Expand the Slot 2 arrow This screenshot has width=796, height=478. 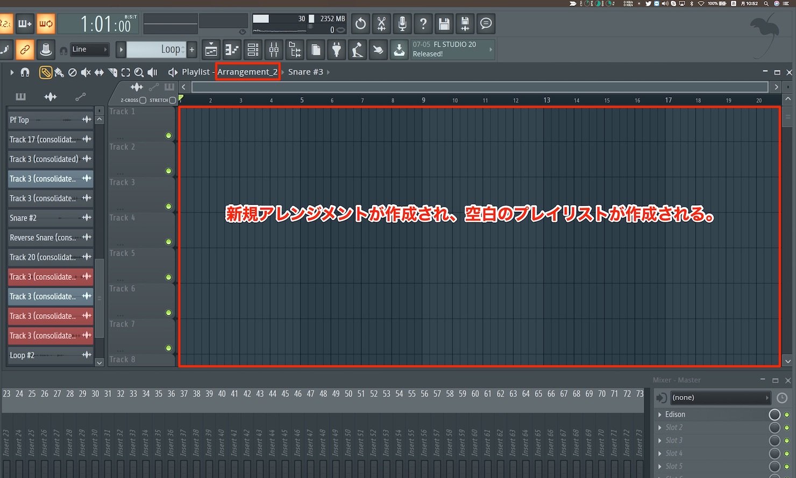coord(660,428)
